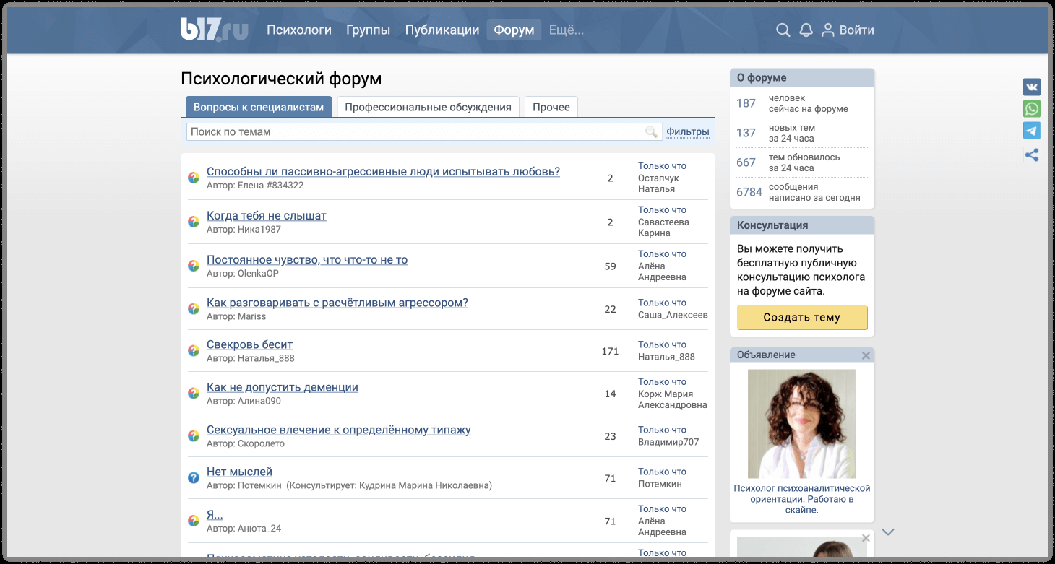The height and width of the screenshot is (564, 1055).
Task: Click magnifier icon in topic search field
Action: click(x=652, y=131)
